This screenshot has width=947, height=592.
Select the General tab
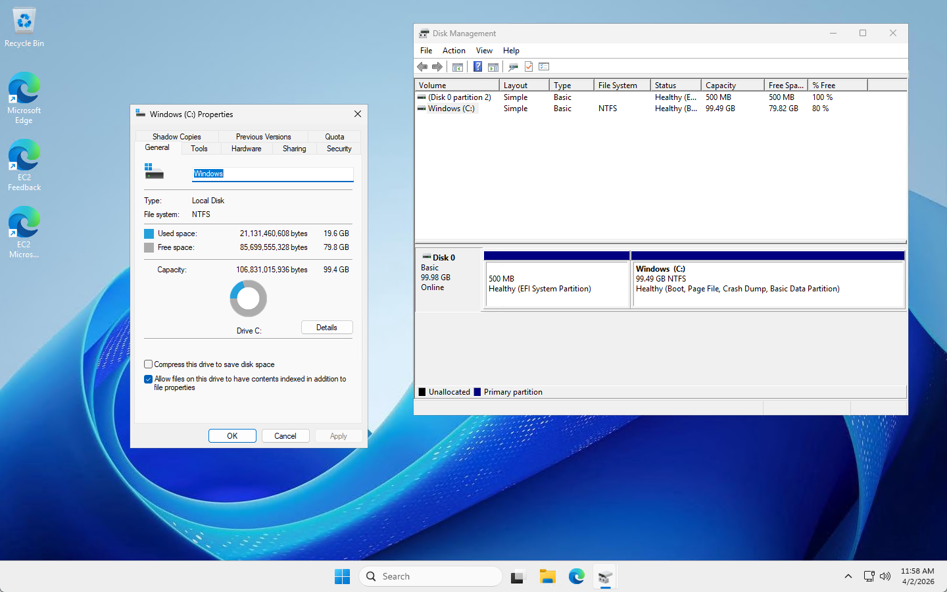coord(157,147)
